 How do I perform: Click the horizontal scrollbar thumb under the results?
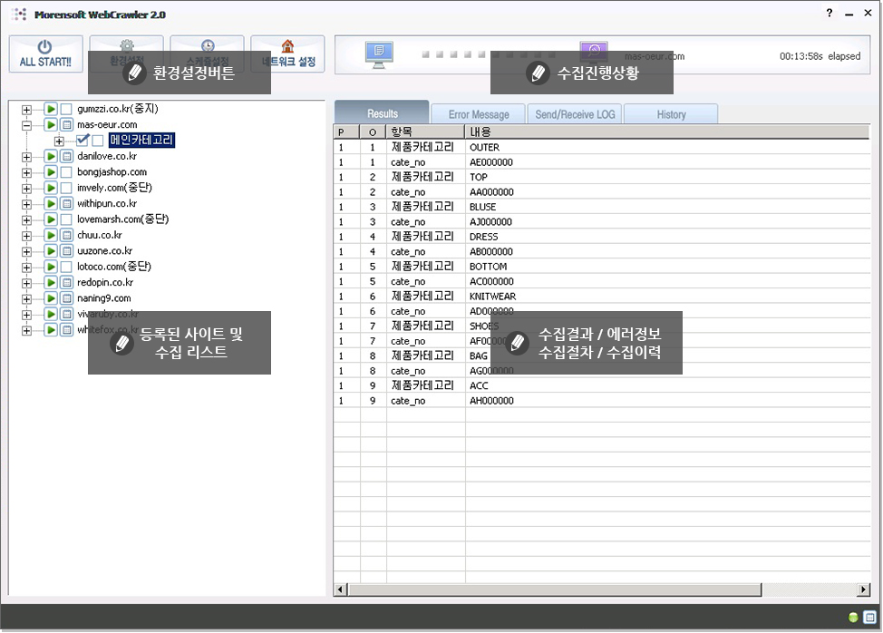tap(555, 589)
